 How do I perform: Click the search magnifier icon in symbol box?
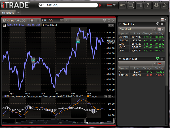tap(41, 5)
